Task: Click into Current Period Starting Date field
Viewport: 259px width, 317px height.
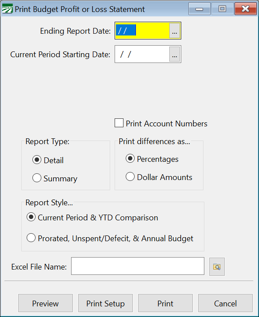Action: coord(142,54)
